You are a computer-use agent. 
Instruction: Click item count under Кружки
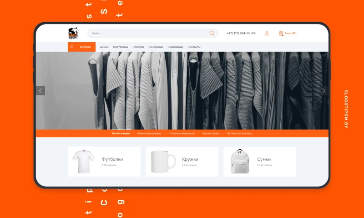[x=189, y=165]
